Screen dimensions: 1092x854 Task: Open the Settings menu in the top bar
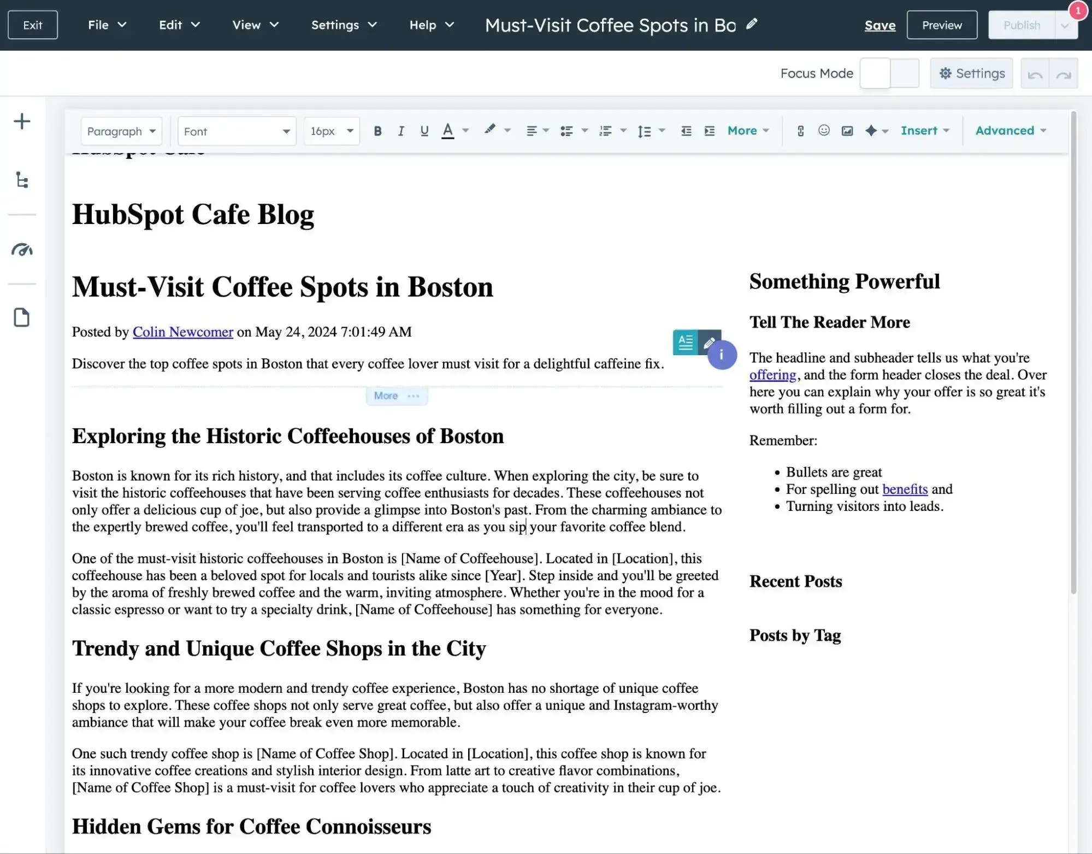tap(343, 25)
